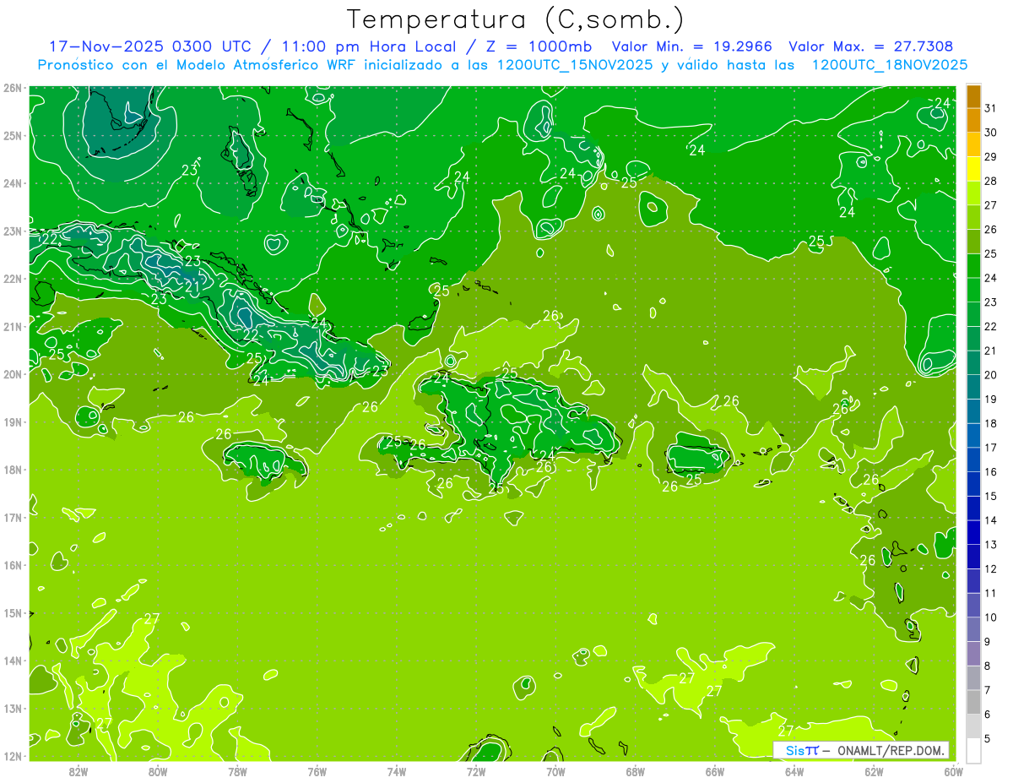This screenshot has width=1013, height=783.
Task: Click the color legend value 18
Action: coord(990,423)
